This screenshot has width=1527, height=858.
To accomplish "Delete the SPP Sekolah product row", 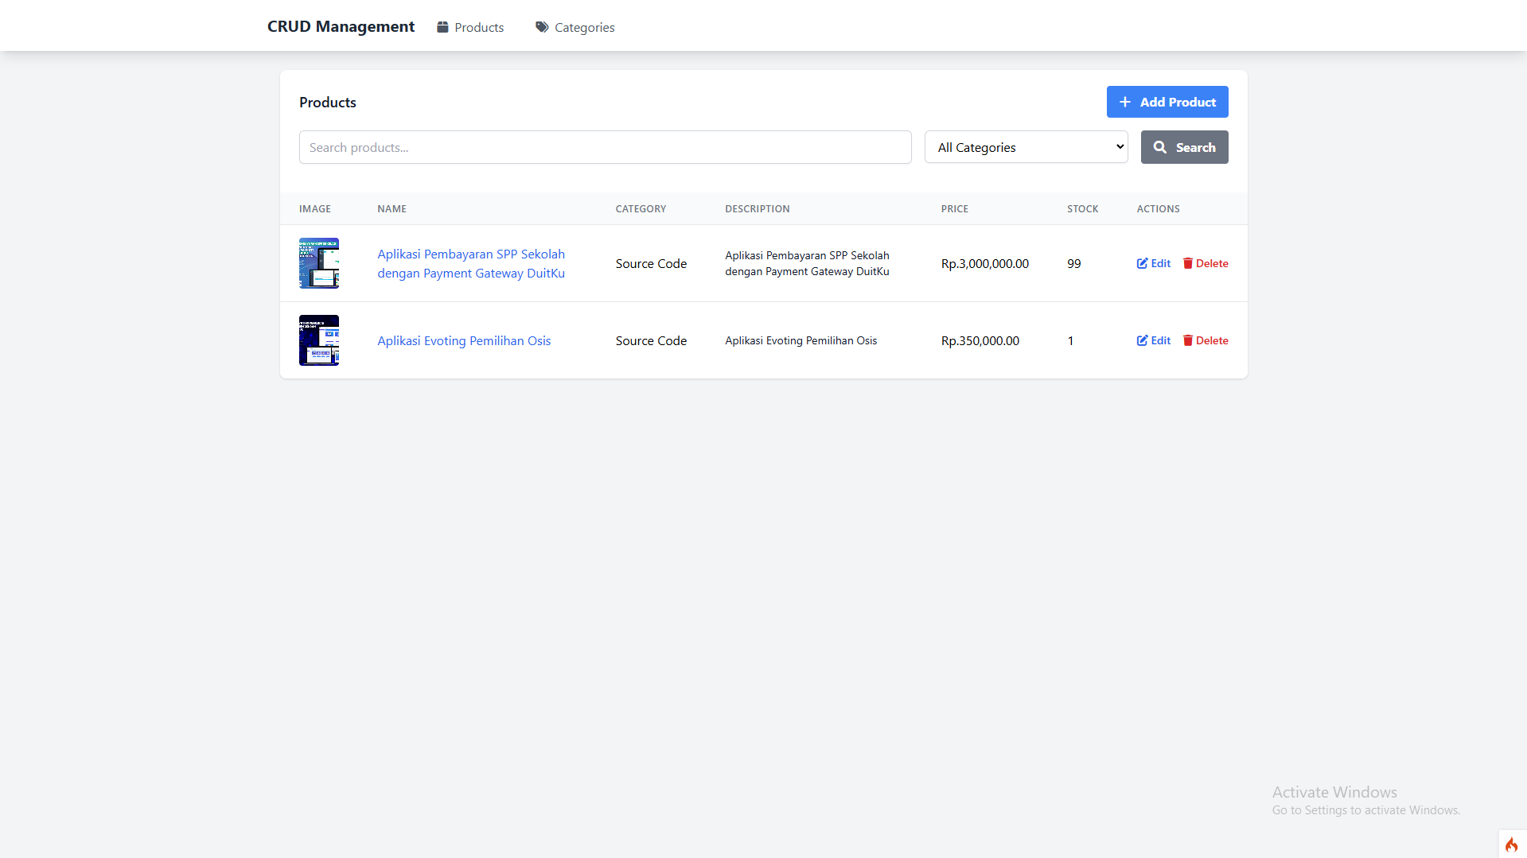I will click(1206, 263).
